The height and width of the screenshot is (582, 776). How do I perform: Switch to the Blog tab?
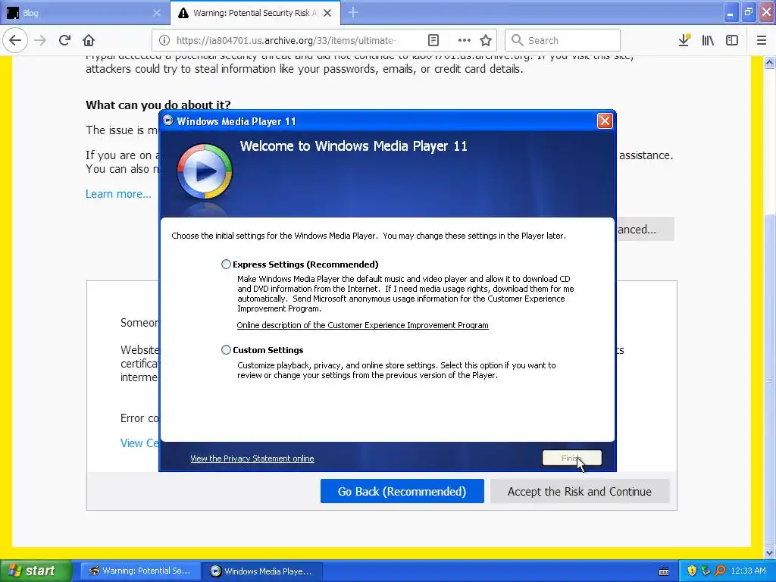click(x=85, y=13)
